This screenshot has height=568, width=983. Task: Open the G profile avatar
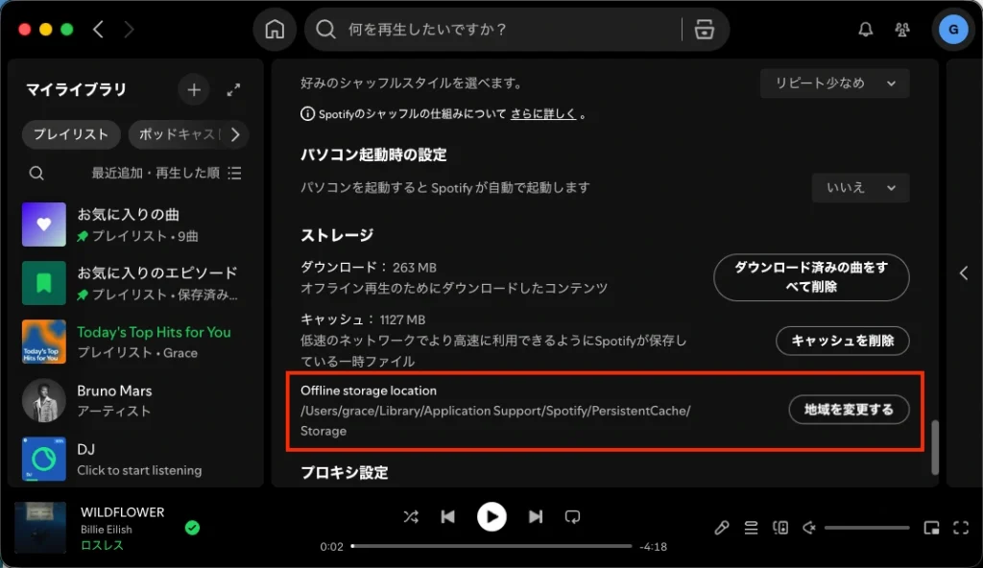click(953, 30)
